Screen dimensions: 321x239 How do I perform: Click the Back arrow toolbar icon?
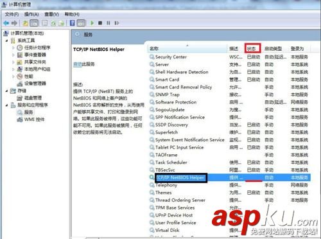click(6, 23)
